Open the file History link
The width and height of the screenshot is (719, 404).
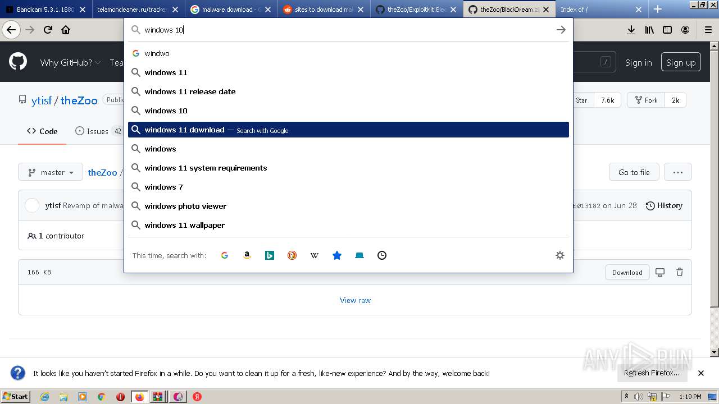(x=665, y=205)
